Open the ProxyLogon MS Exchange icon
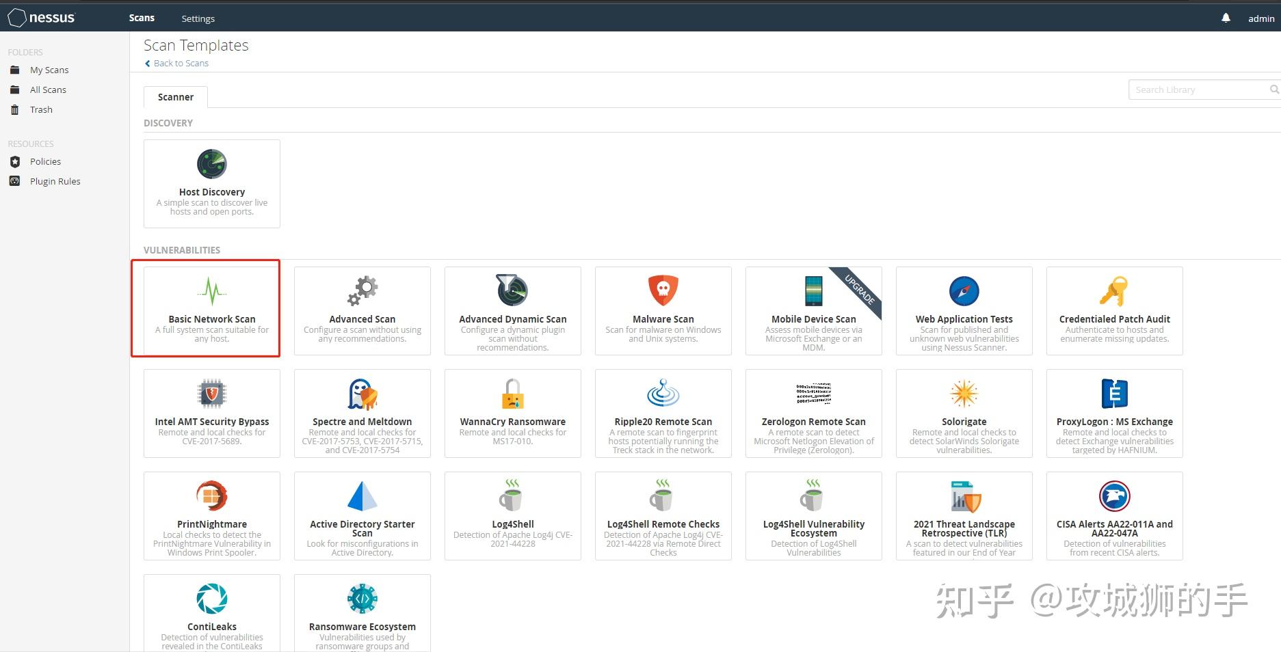The height and width of the screenshot is (652, 1281). pyautogui.click(x=1115, y=394)
